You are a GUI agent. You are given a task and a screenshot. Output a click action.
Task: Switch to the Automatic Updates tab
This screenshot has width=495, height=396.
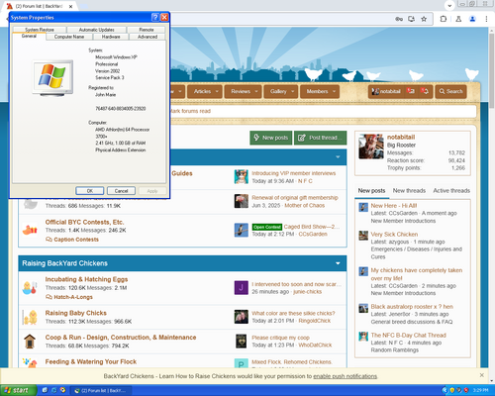click(96, 30)
